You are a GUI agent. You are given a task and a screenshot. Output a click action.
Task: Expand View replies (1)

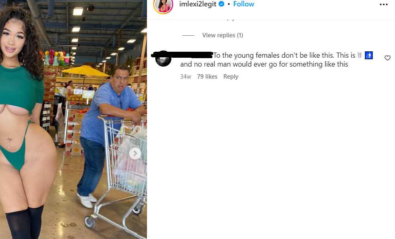coord(223,35)
